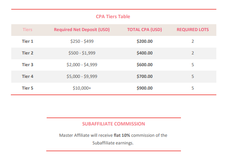Image resolution: width=228 pixels, height=163 pixels.
Task: Select the $500 - $1,999 deposit range
Action: 82,53
